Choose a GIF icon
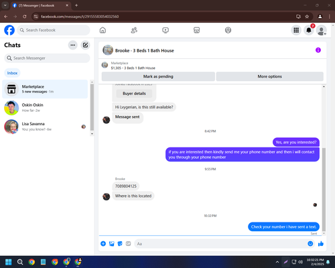This screenshot has height=268, width=335. point(128,244)
